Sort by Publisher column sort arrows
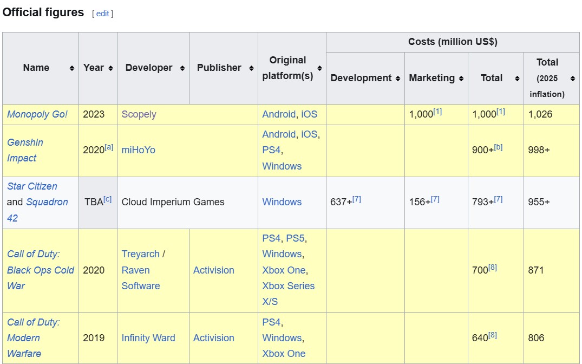Screen dimensions: 582x364 pyautogui.click(x=251, y=68)
